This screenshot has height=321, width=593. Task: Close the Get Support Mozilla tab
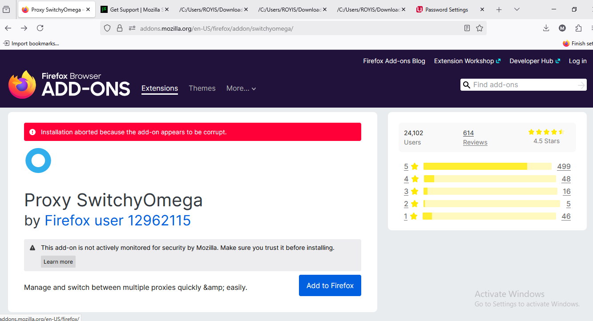(x=167, y=9)
